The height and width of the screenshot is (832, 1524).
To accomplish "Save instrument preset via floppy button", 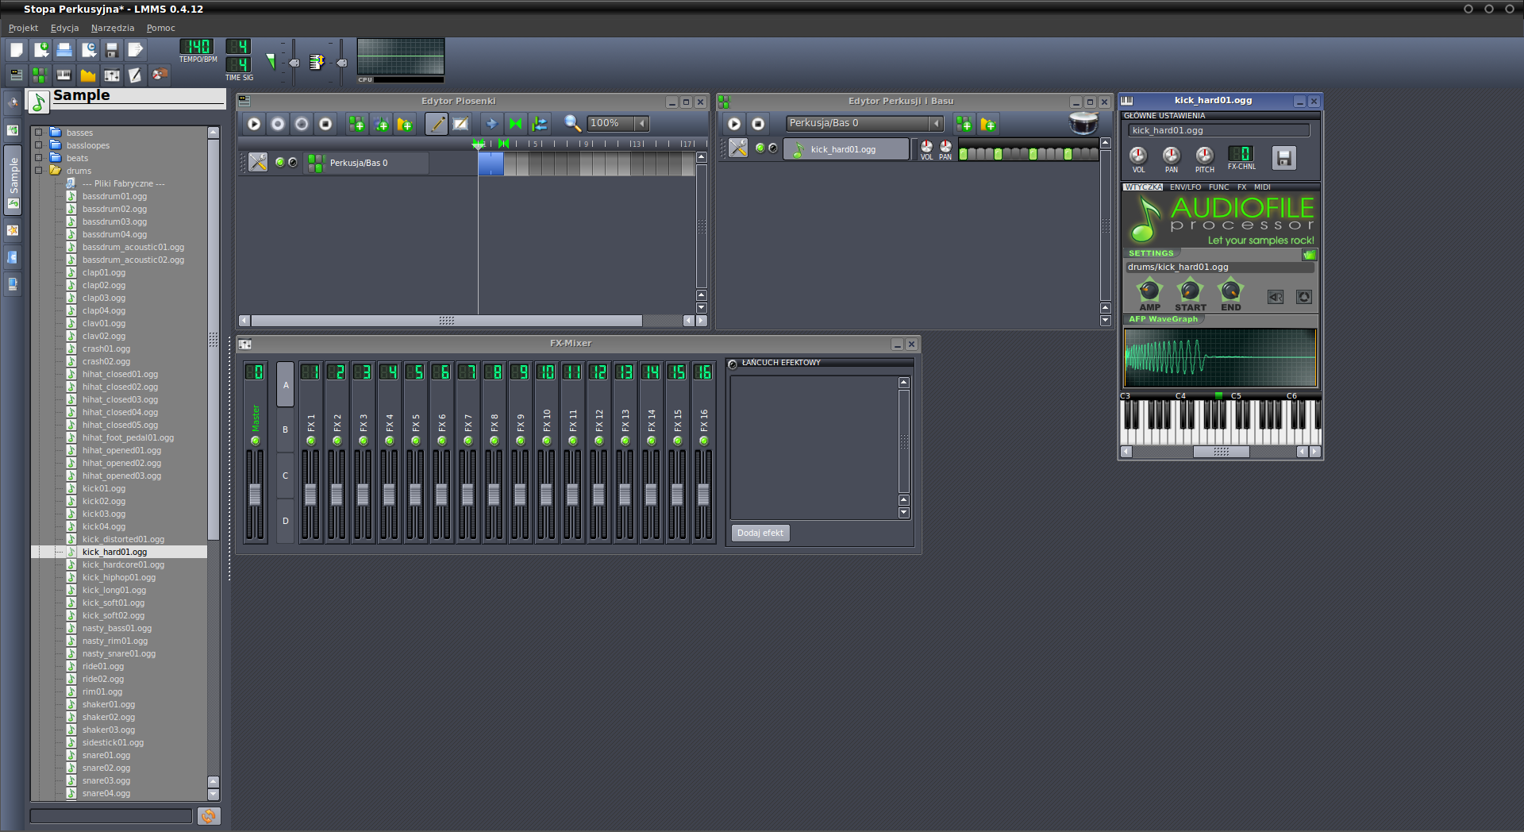I will 1283,157.
